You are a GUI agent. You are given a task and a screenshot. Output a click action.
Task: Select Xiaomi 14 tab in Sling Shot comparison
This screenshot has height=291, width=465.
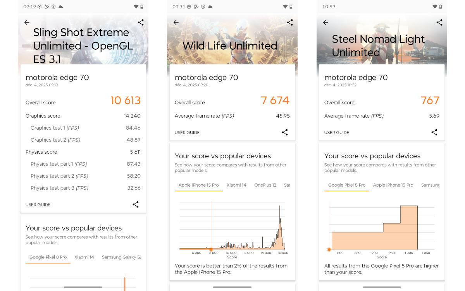click(x=84, y=257)
